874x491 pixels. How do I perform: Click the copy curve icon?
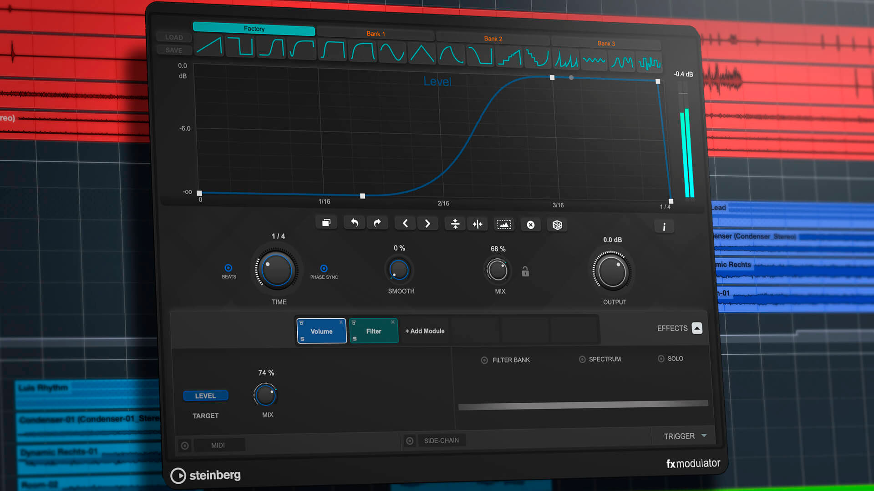[326, 222]
